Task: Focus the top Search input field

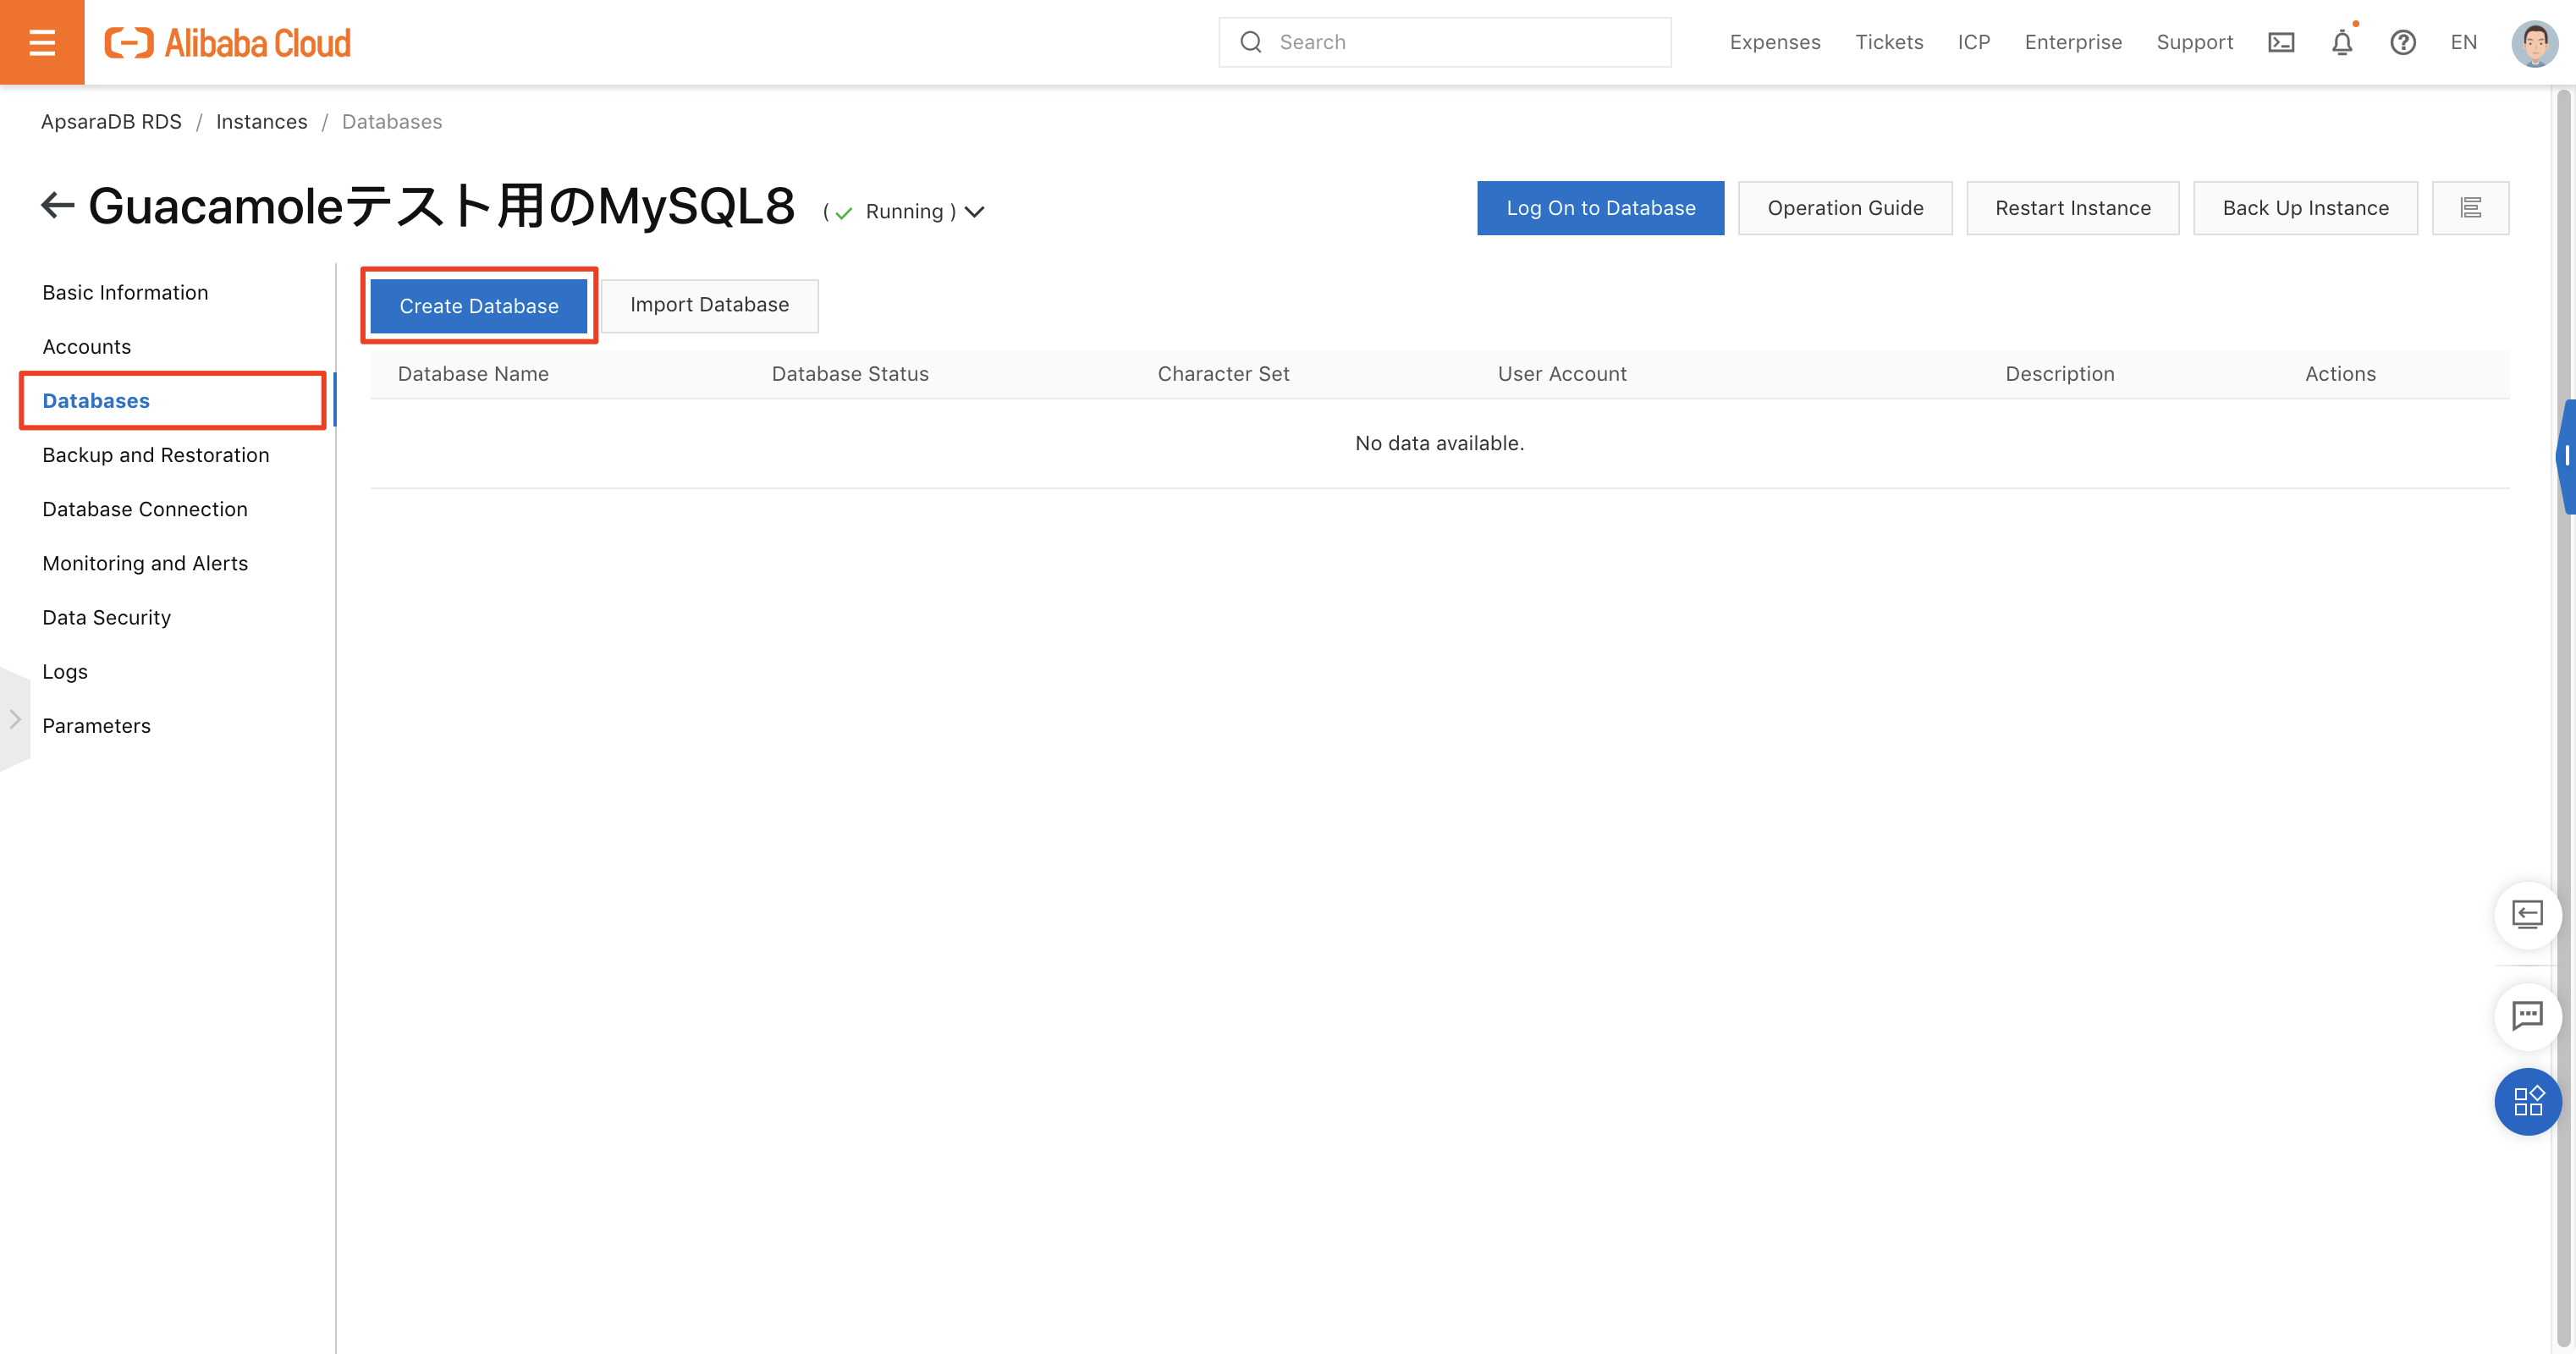Action: 1444,42
